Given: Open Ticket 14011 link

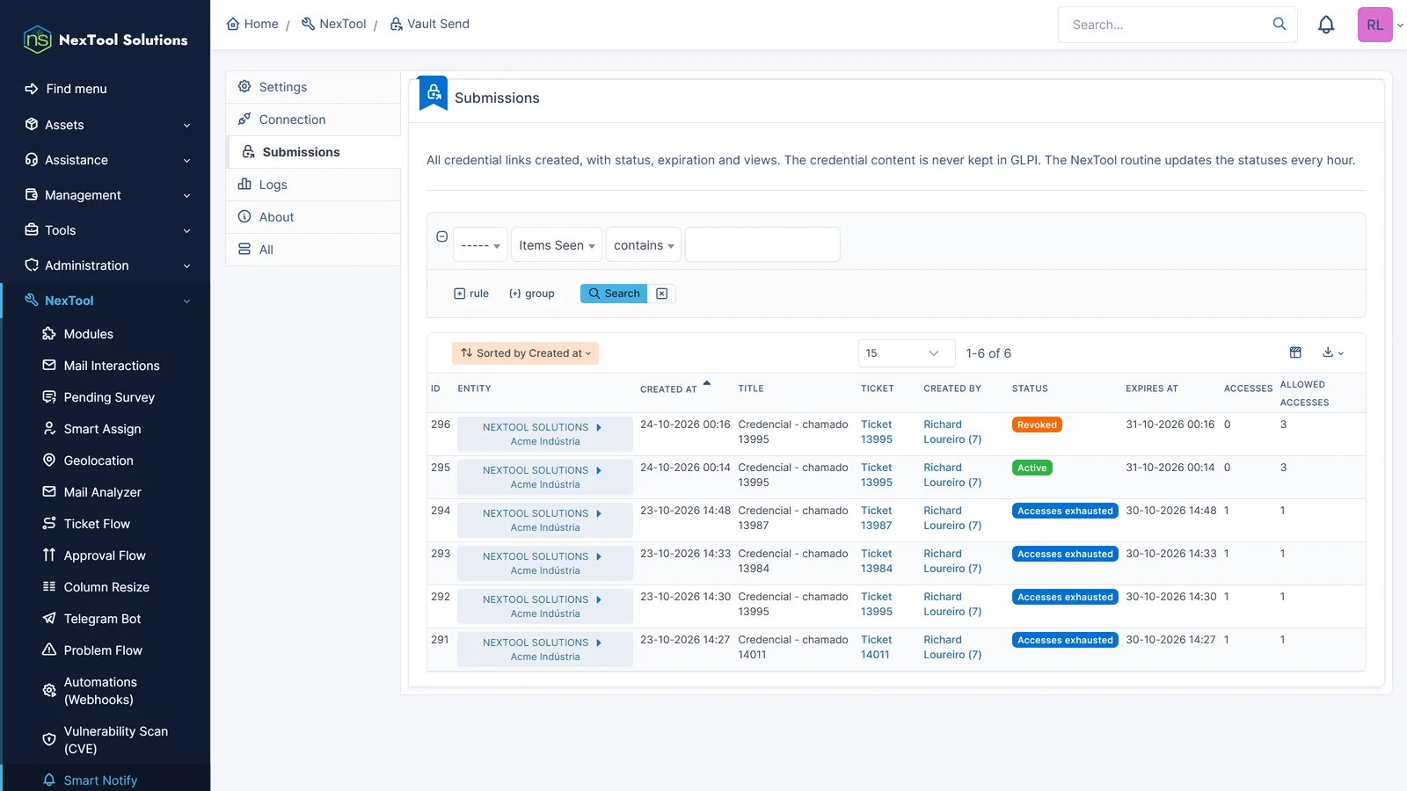Looking at the screenshot, I should [x=876, y=647].
